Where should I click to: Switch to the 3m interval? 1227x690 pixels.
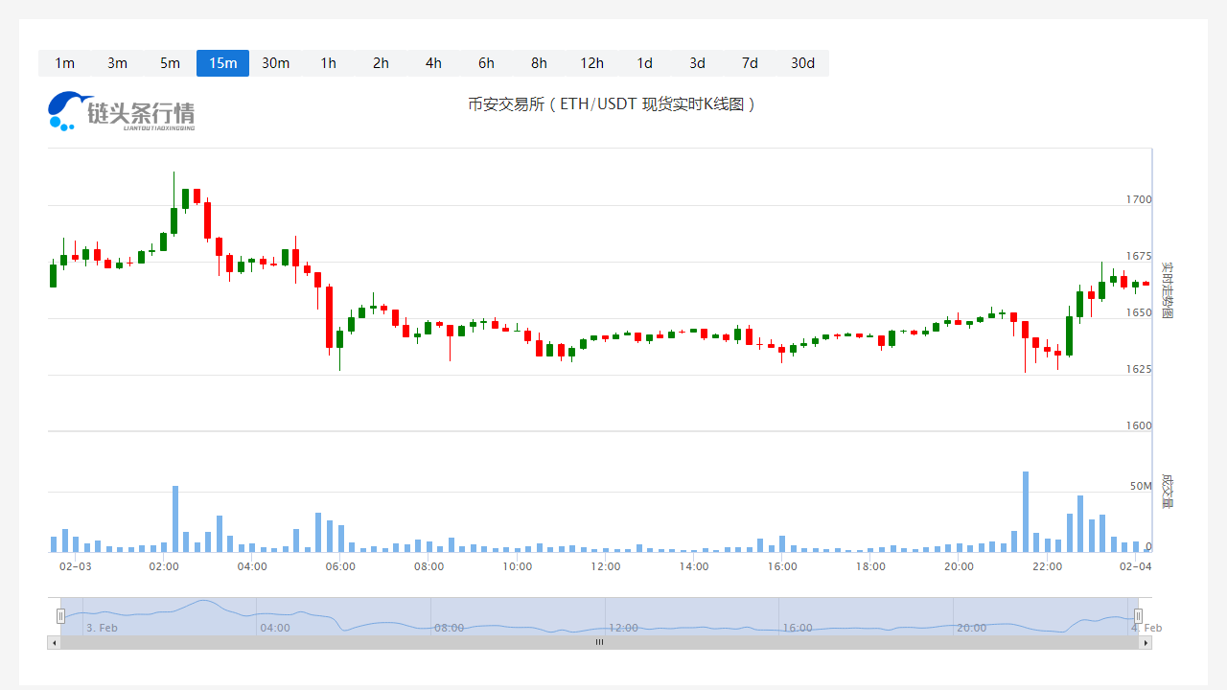tap(117, 63)
